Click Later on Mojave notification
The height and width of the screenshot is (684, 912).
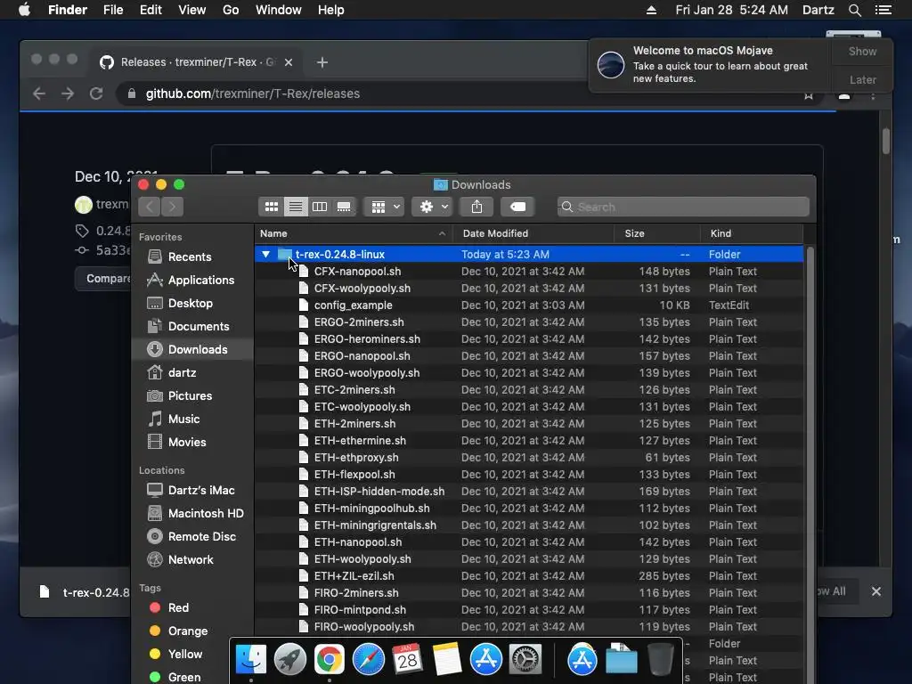862,79
